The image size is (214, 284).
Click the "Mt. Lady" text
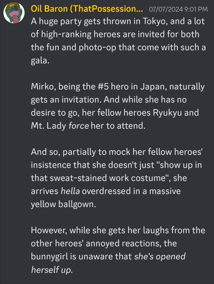48,126
